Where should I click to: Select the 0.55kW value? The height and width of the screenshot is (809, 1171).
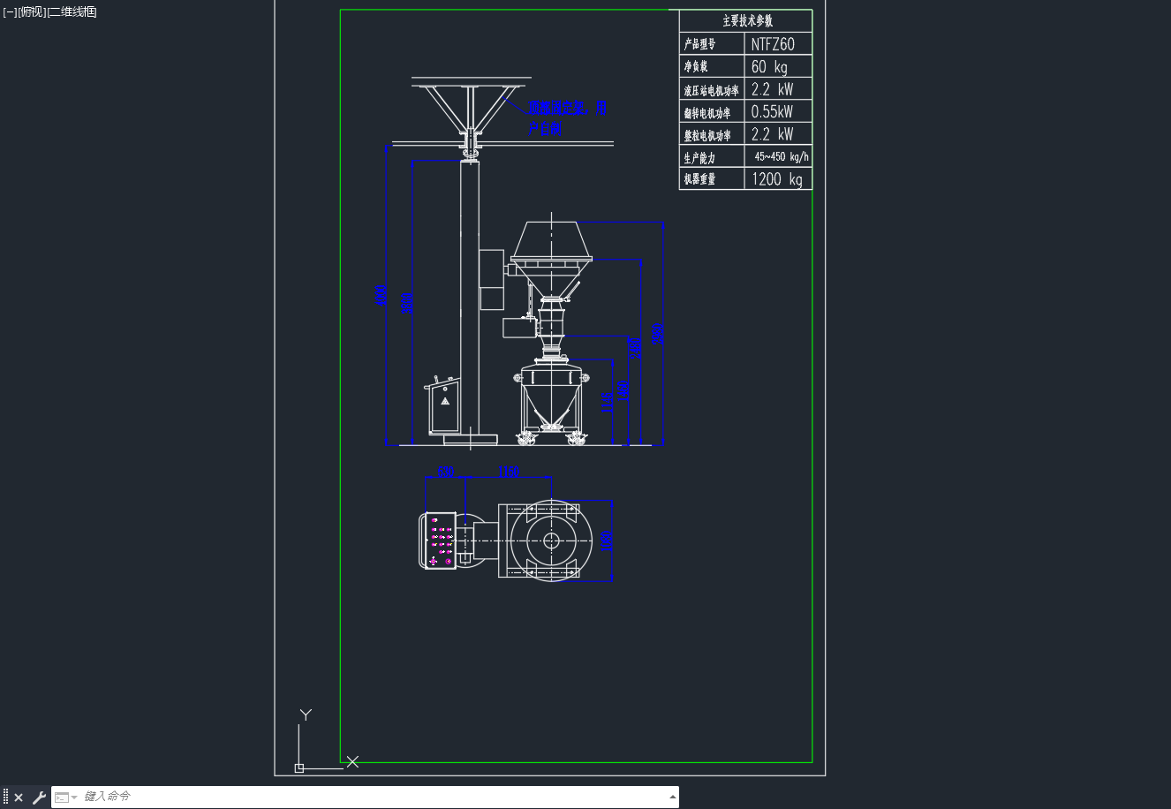pos(772,111)
